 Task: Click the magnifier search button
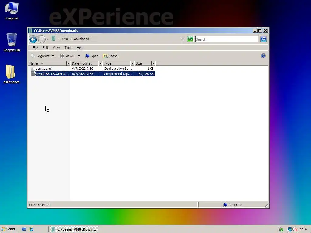click(x=263, y=39)
